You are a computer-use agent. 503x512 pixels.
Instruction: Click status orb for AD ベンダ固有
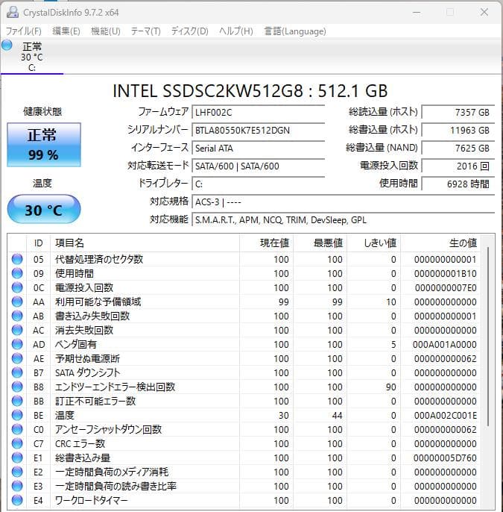coord(17,344)
